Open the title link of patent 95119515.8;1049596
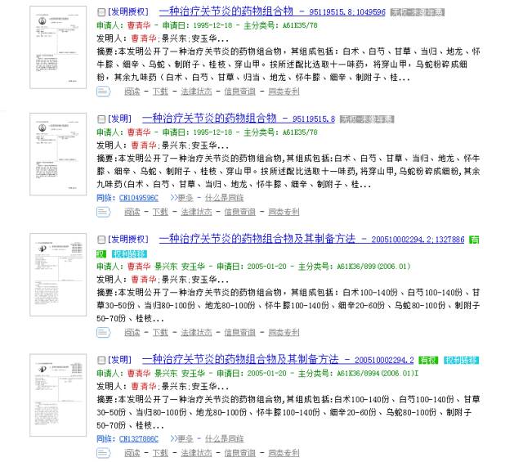Image resolution: width=523 pixels, height=462 pixels. pos(226,12)
